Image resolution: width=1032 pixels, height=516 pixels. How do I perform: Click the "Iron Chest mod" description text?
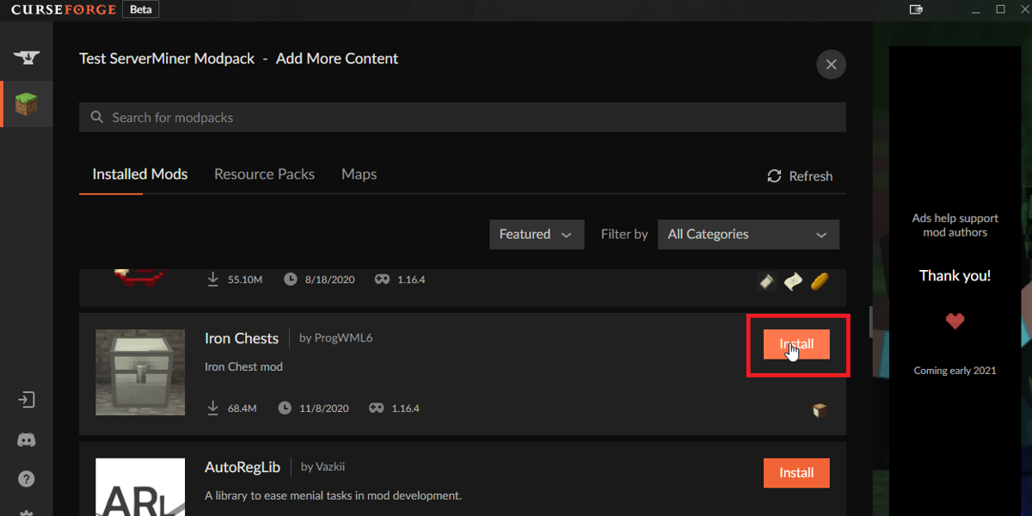pos(243,366)
